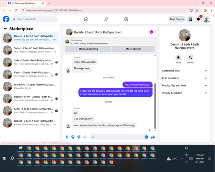Open the account profile avatar menu
The image size is (215, 172).
tap(206, 19)
